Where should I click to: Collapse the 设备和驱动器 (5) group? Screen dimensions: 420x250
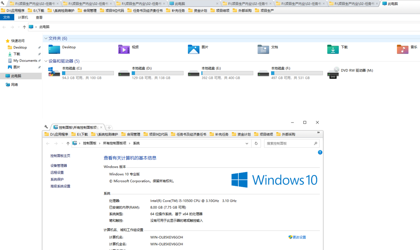(x=45, y=61)
